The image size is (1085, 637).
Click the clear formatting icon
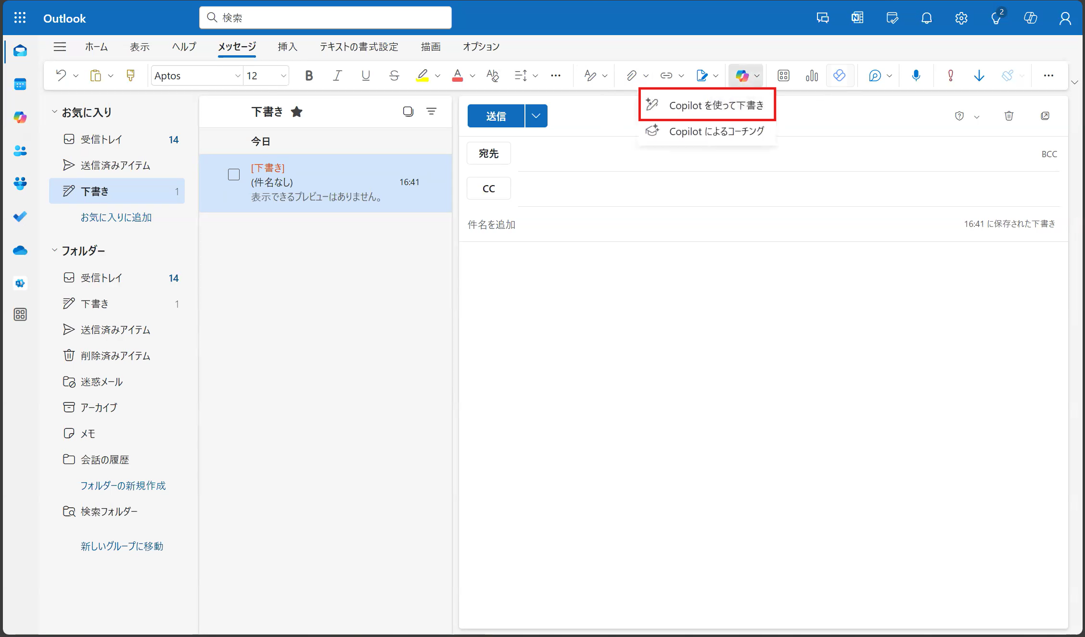click(x=492, y=75)
